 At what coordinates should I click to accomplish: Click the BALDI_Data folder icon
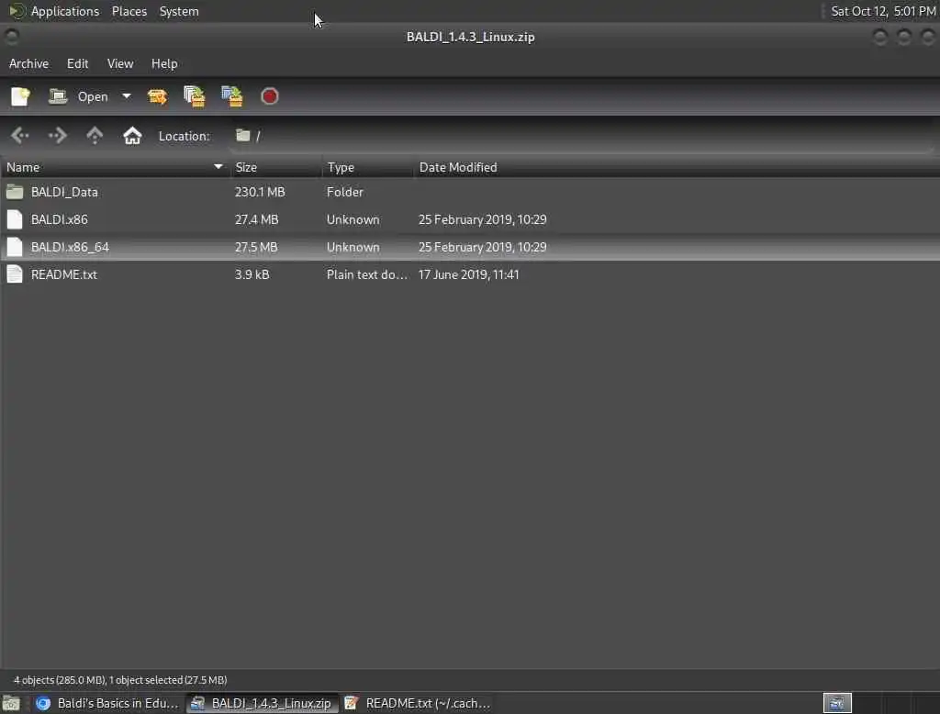click(x=15, y=192)
